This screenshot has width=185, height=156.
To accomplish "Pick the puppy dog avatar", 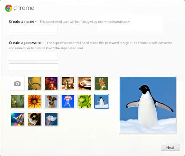I will [x=51, y=101].
